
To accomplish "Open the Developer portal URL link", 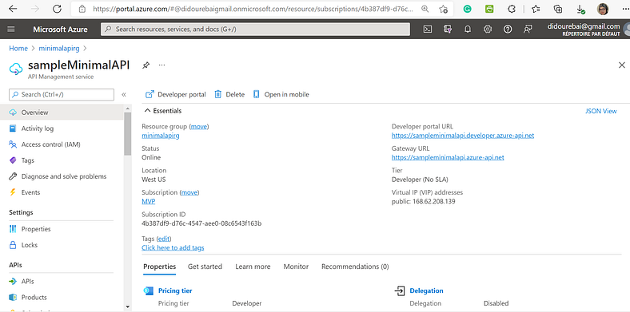I will point(463,136).
